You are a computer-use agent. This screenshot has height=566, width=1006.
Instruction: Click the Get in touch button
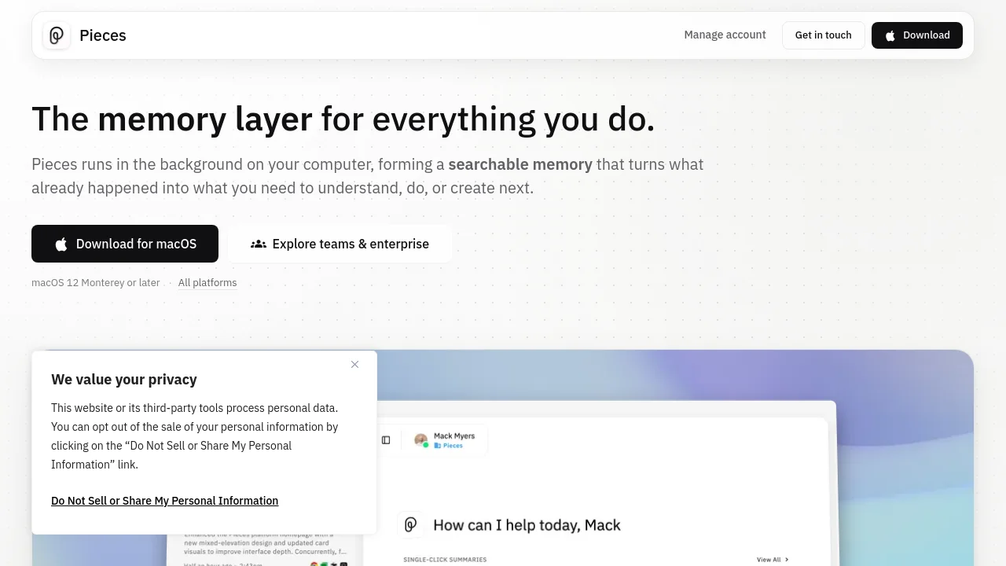823,35
